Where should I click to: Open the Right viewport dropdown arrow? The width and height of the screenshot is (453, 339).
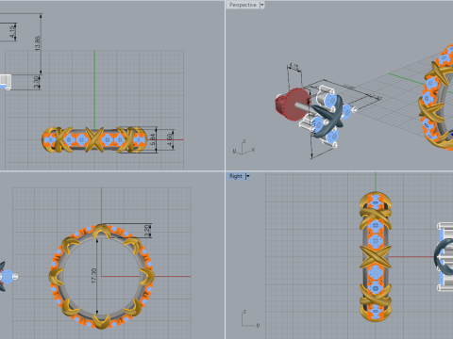coord(247,176)
